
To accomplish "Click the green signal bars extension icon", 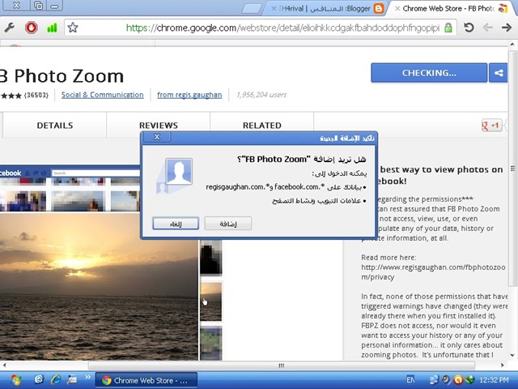I will point(52,28).
